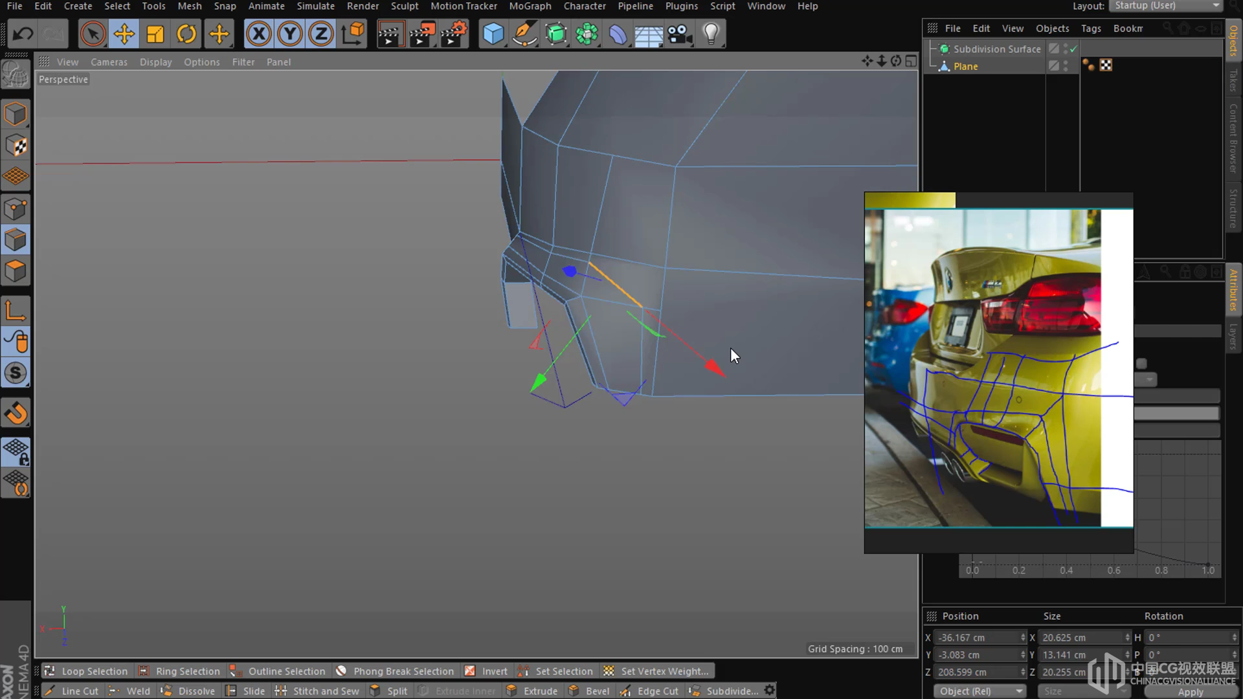Viewport: 1243px width, 699px height.
Task: Toggle Y axis lock
Action: (x=289, y=34)
